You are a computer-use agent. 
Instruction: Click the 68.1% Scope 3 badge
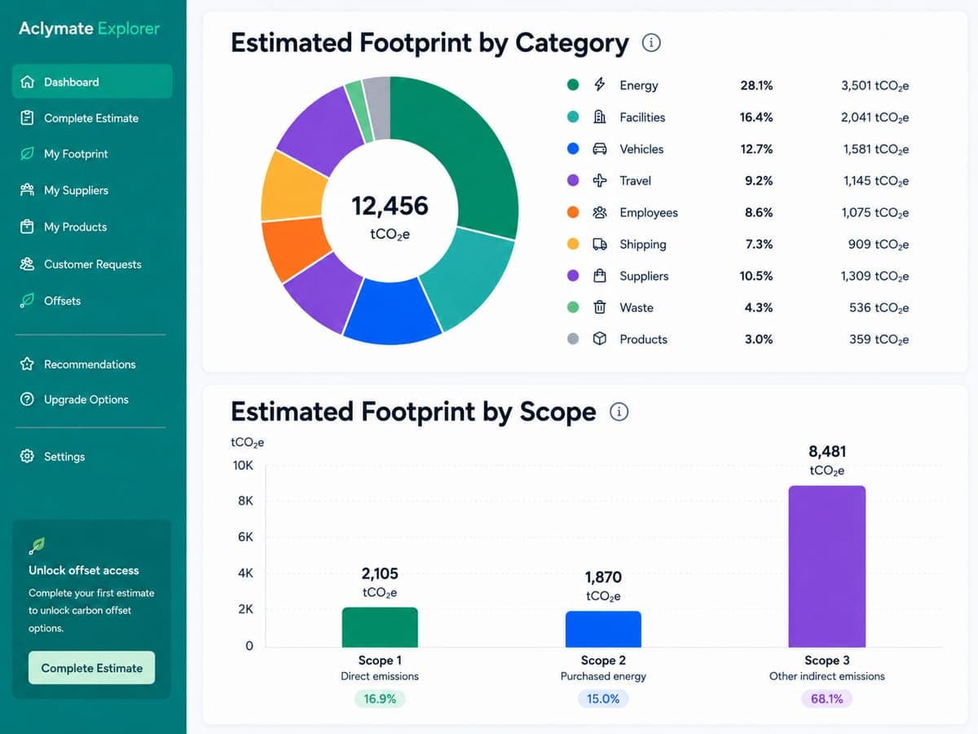pos(827,699)
